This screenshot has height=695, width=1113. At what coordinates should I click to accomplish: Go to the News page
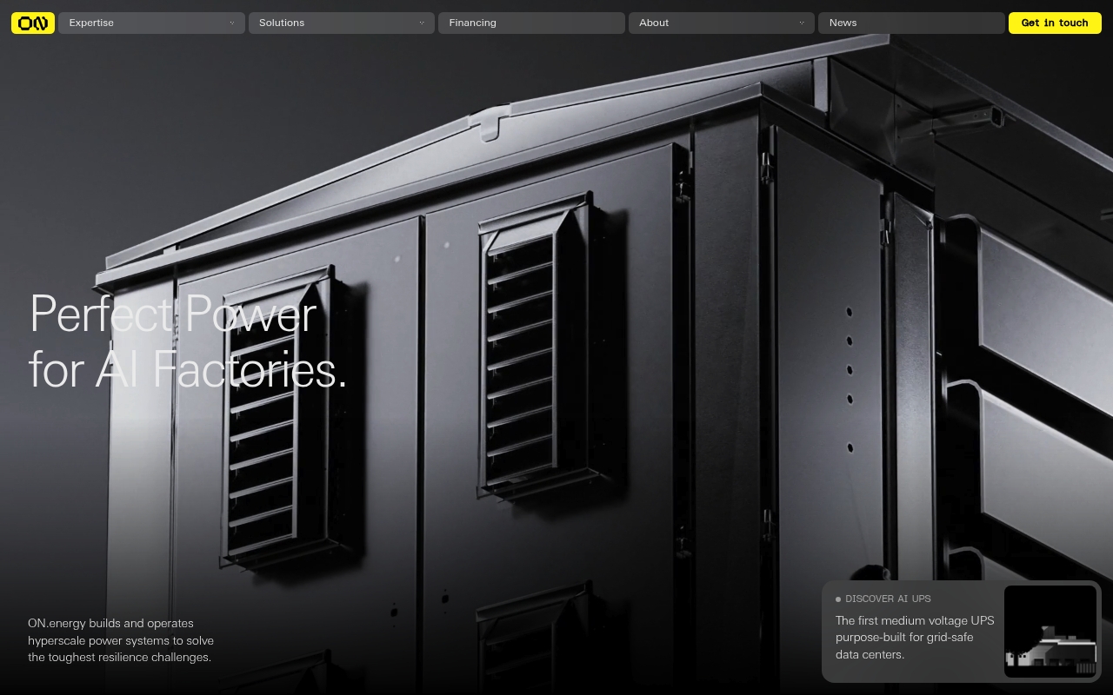tap(911, 23)
